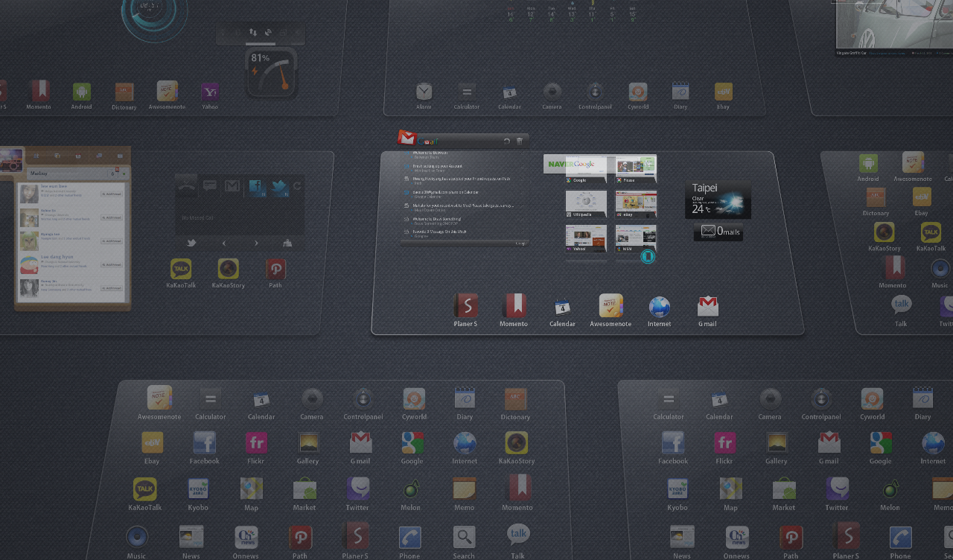Click the 81% battery gauge widget
This screenshot has width=953, height=560.
click(x=272, y=73)
